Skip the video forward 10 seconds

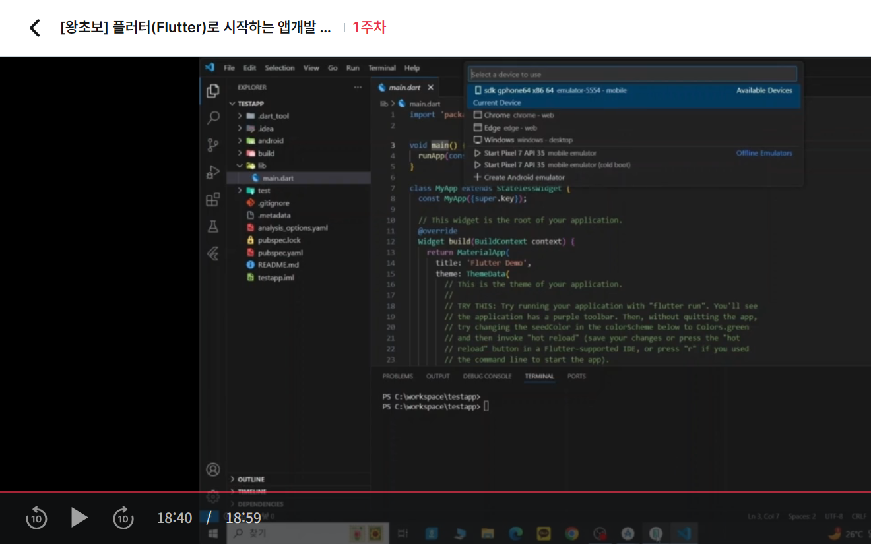click(x=123, y=518)
